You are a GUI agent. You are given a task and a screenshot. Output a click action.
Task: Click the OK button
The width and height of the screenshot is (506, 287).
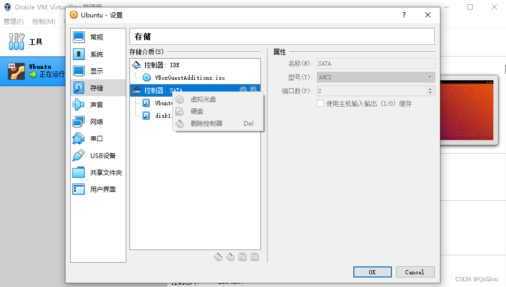coord(372,272)
